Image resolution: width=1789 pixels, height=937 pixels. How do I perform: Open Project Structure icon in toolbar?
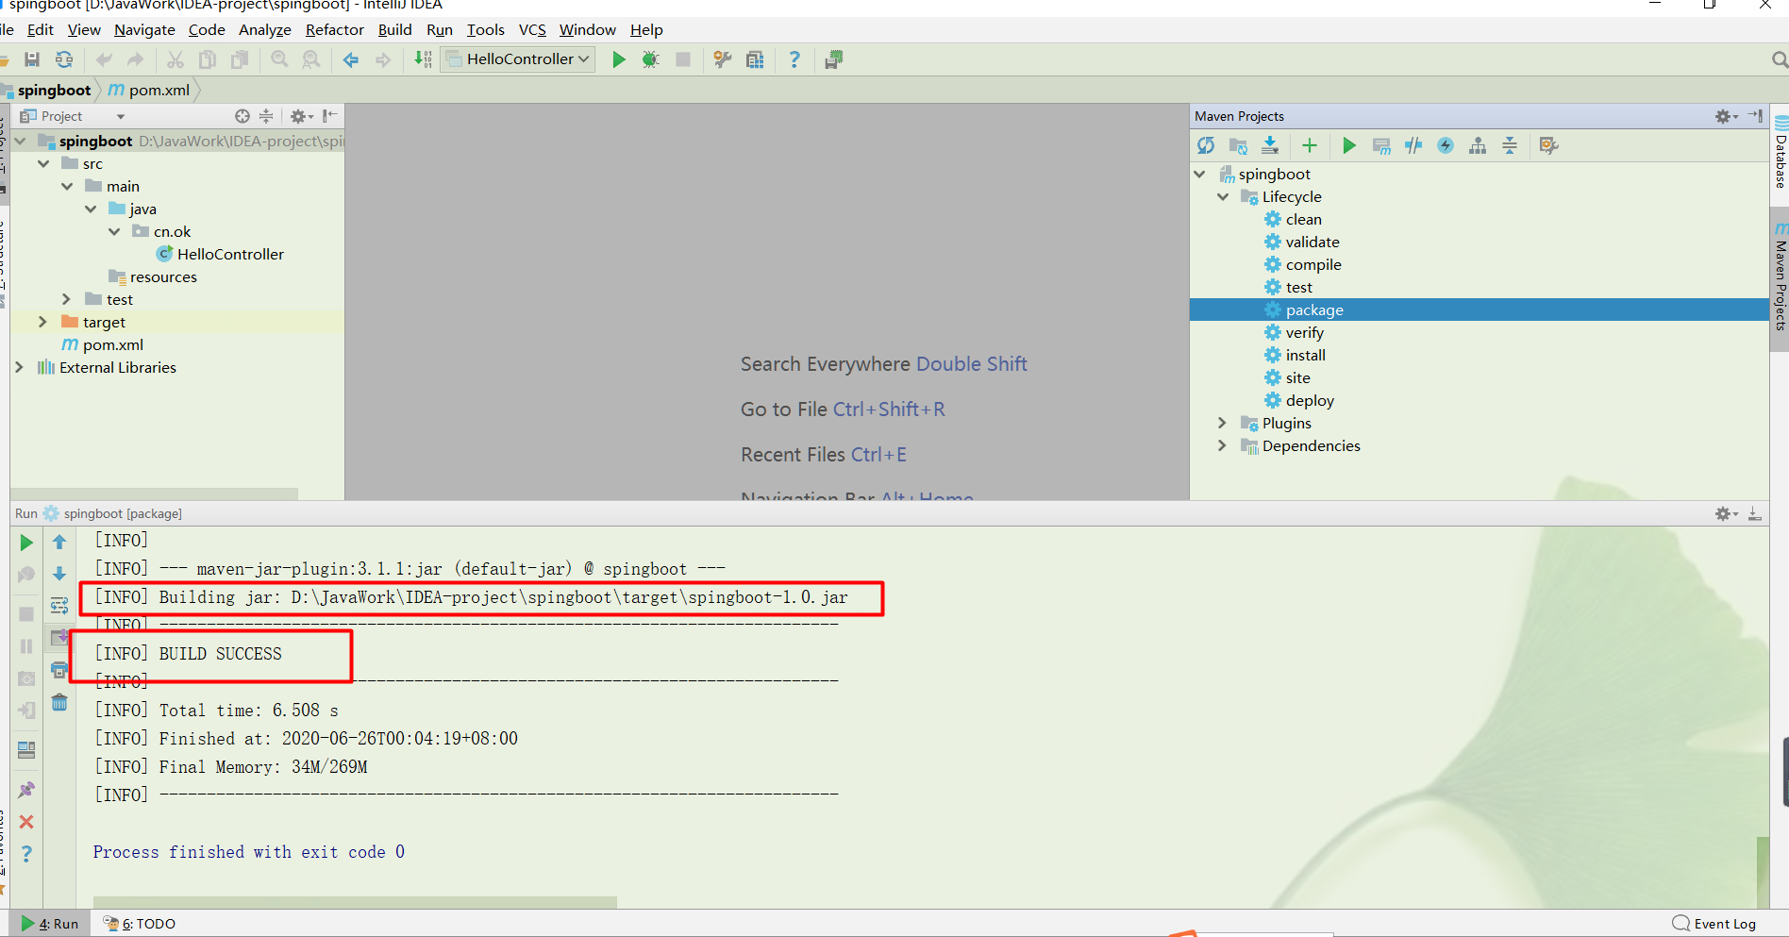pos(755,59)
